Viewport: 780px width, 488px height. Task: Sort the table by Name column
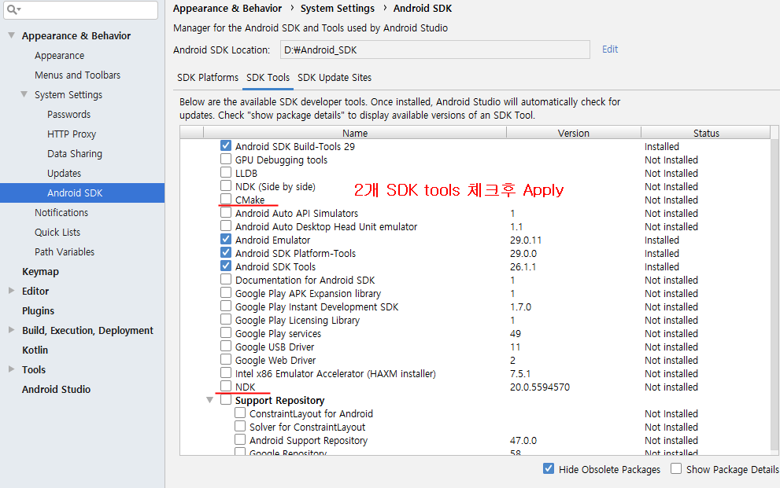[355, 133]
